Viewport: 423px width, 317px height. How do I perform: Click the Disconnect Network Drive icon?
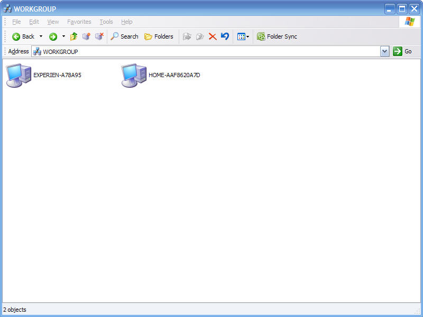99,36
